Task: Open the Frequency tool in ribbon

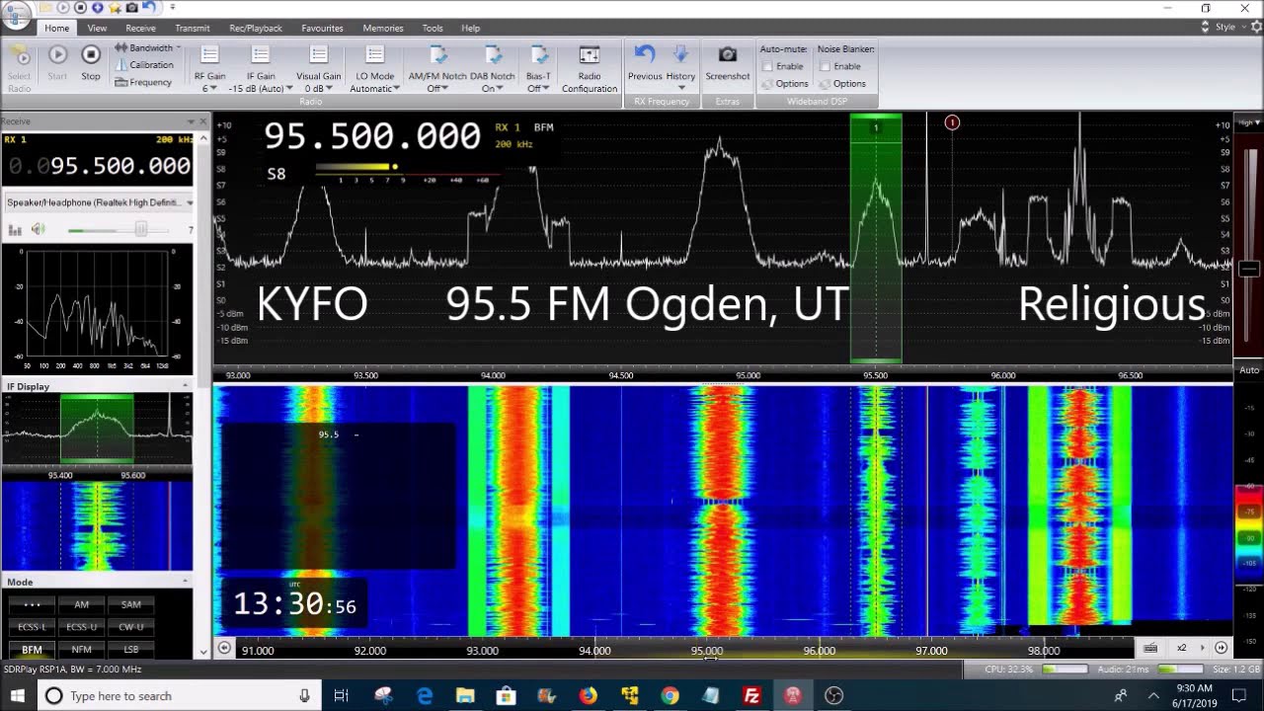Action: (144, 82)
